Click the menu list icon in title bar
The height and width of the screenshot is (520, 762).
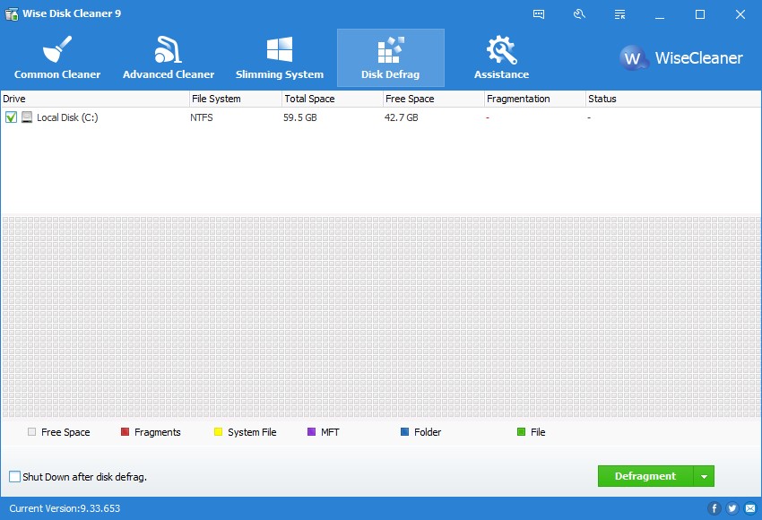click(619, 14)
